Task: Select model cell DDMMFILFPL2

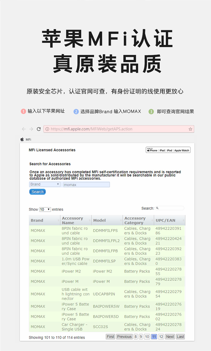Action: [x=106, y=241]
